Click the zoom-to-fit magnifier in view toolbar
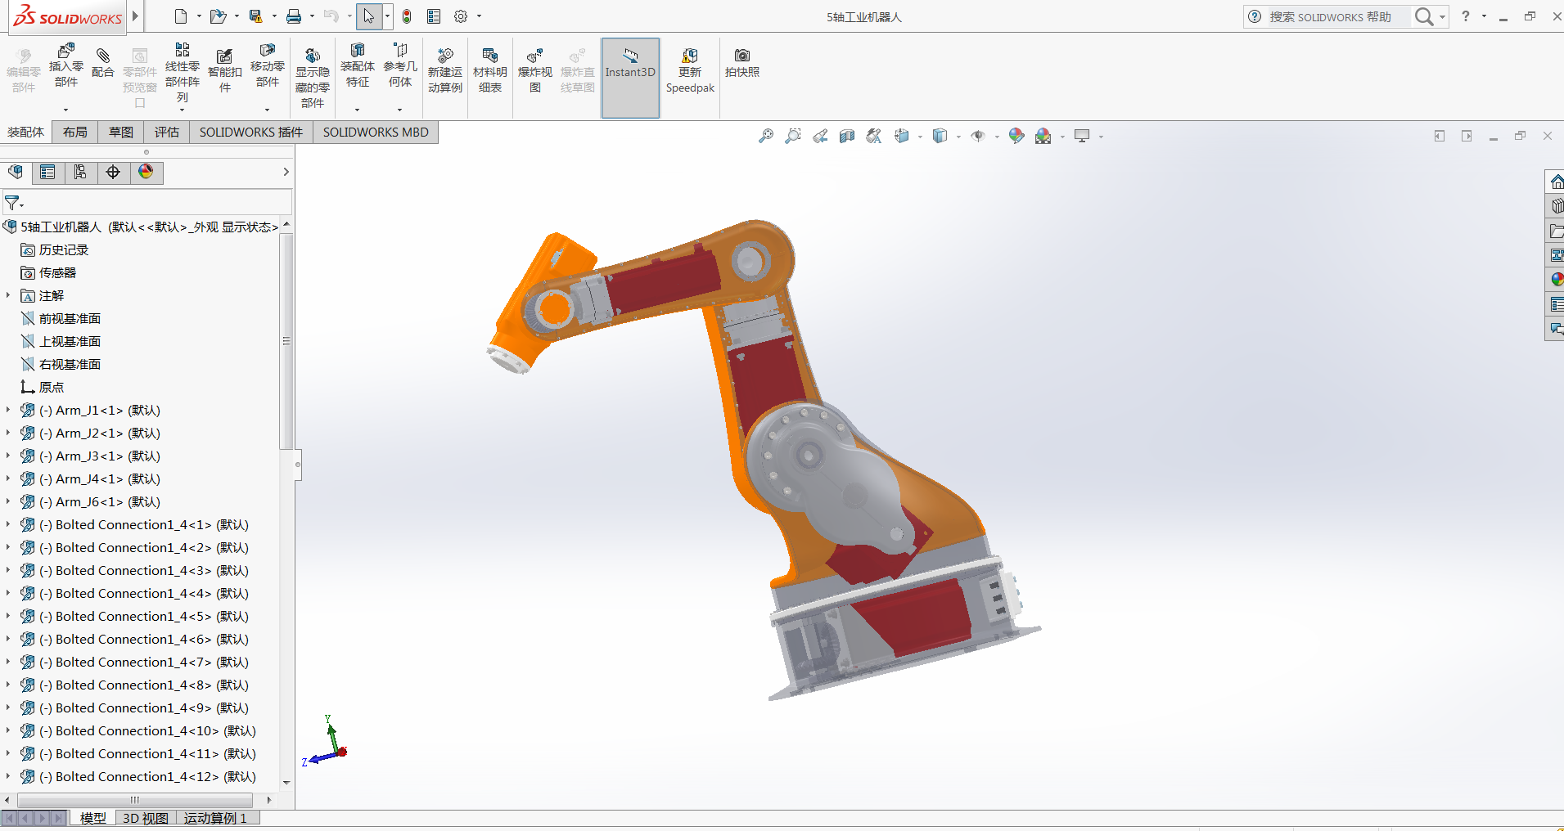The height and width of the screenshot is (831, 1564). click(x=765, y=136)
